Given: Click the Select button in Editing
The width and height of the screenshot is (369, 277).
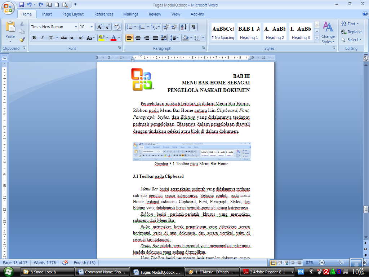Looking at the screenshot, I should pos(351,40).
